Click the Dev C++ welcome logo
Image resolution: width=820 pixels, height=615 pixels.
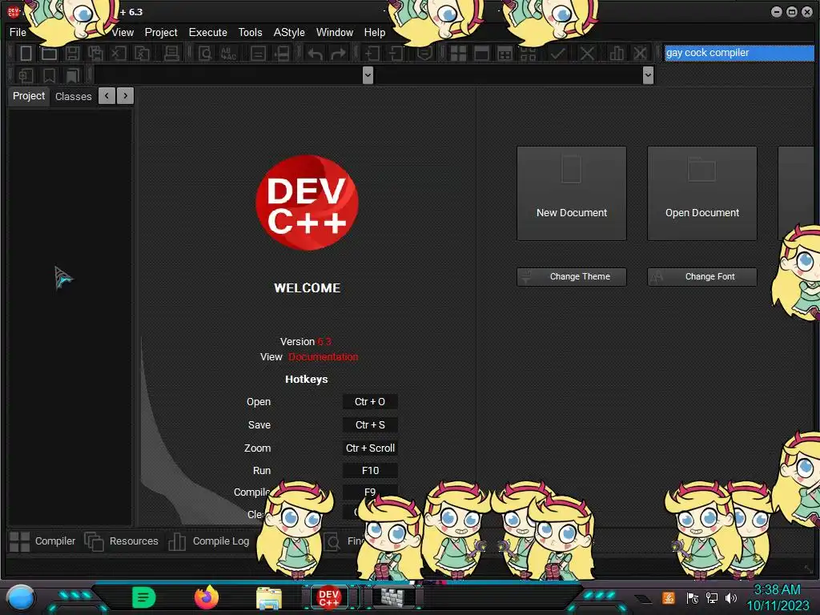(307, 203)
